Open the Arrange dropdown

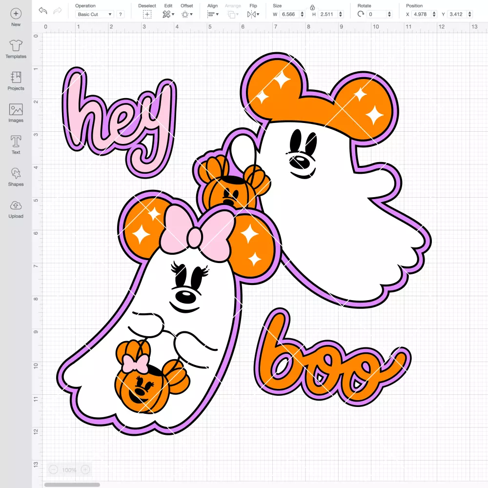233,14
